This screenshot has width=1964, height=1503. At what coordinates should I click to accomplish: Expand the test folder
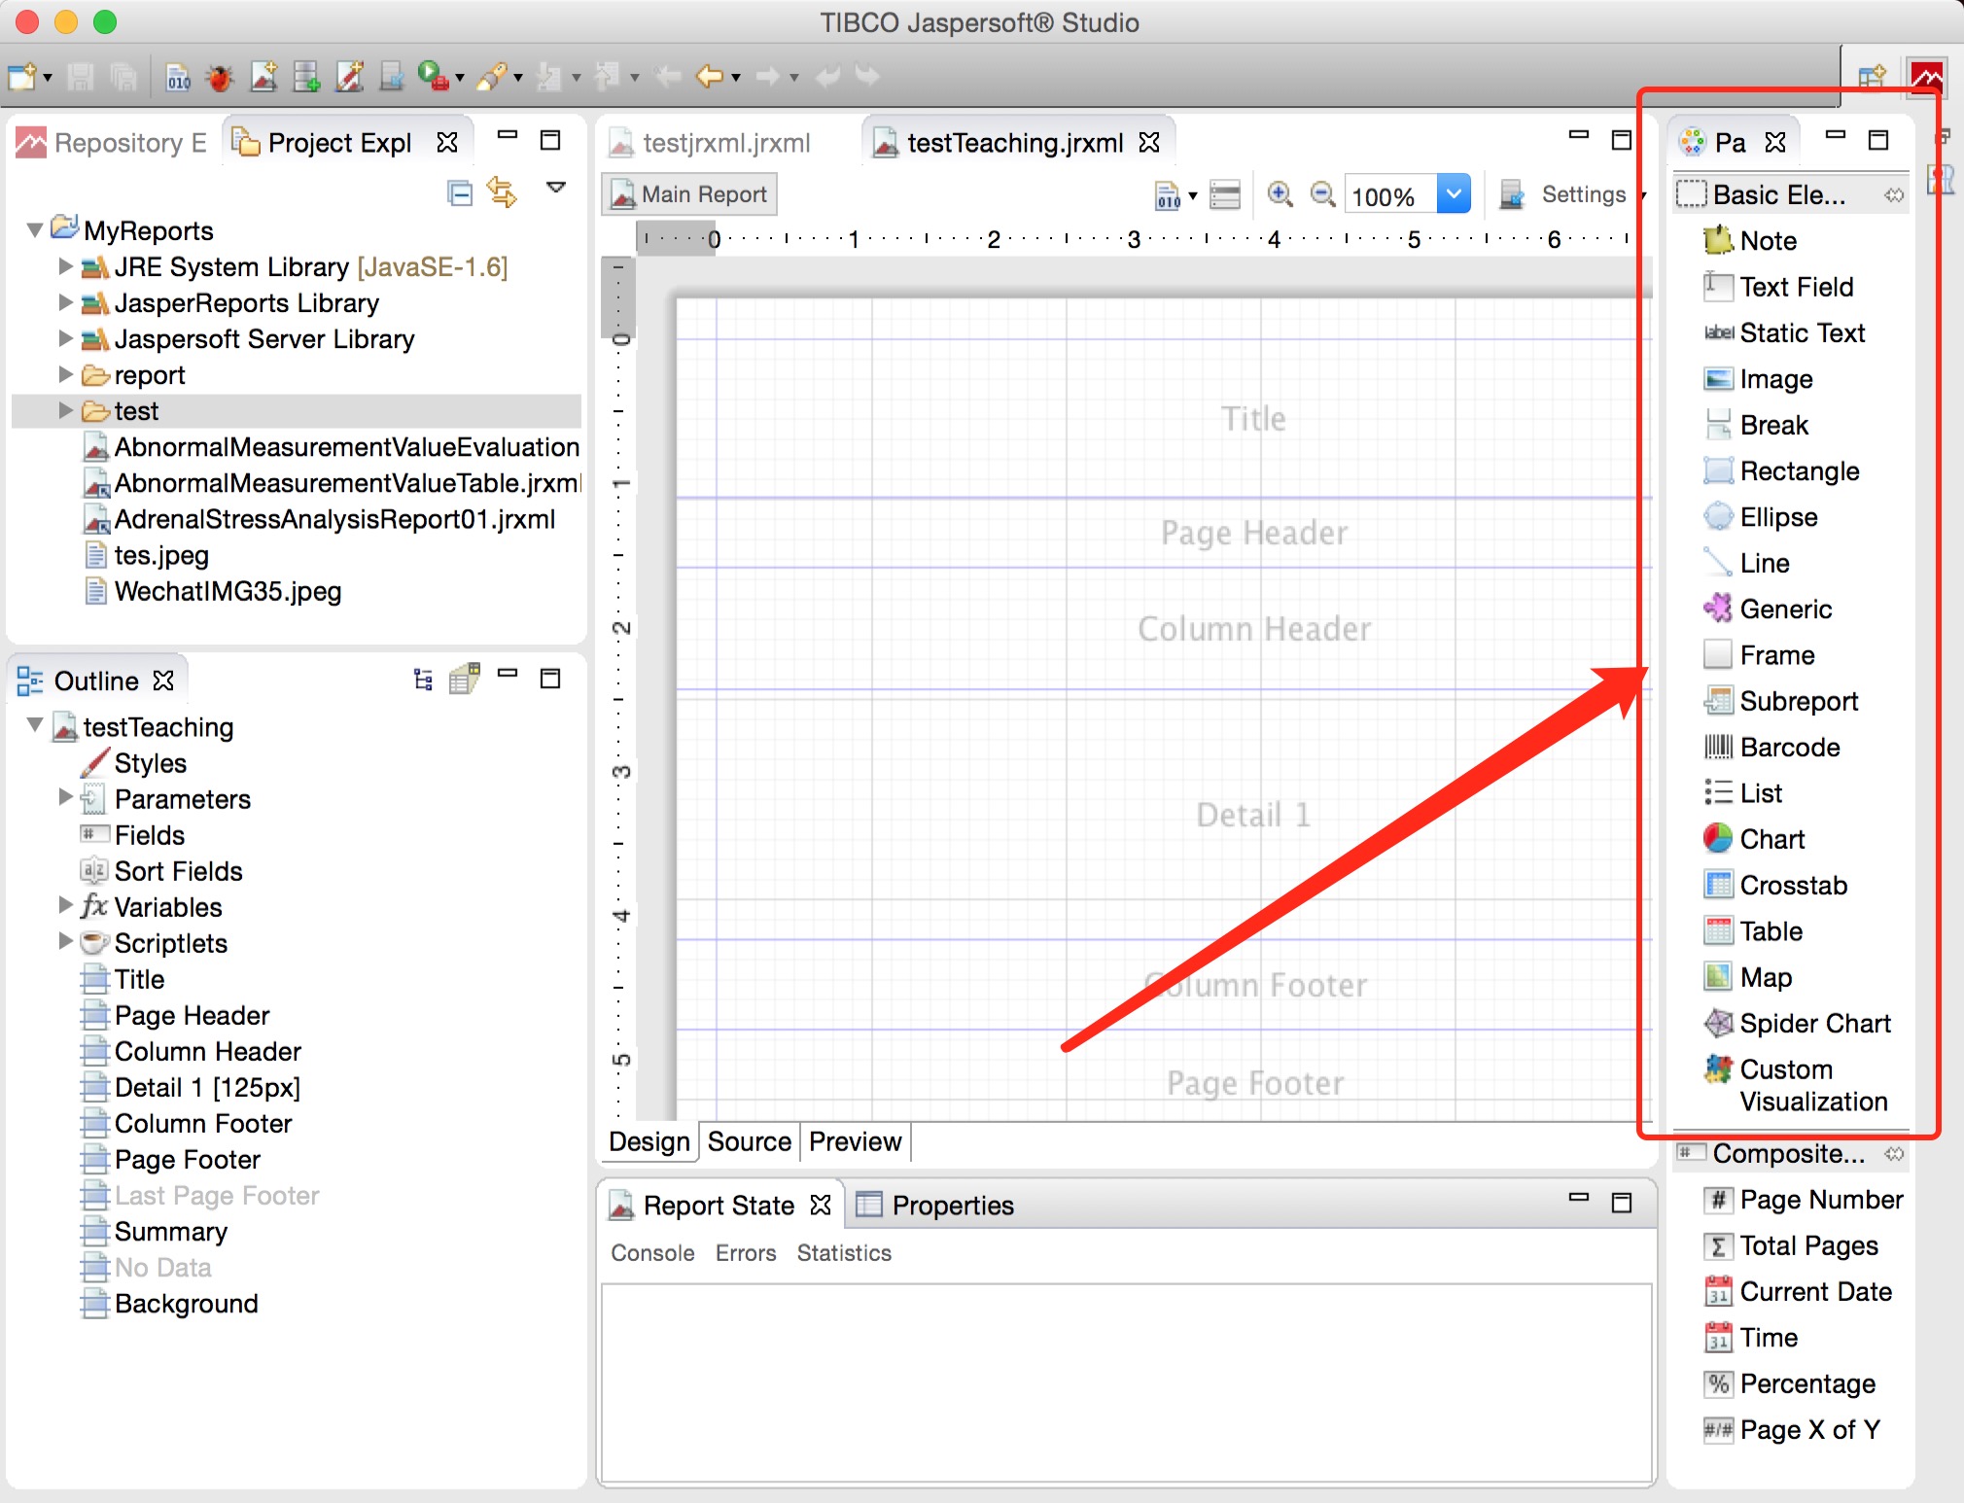click(x=65, y=410)
